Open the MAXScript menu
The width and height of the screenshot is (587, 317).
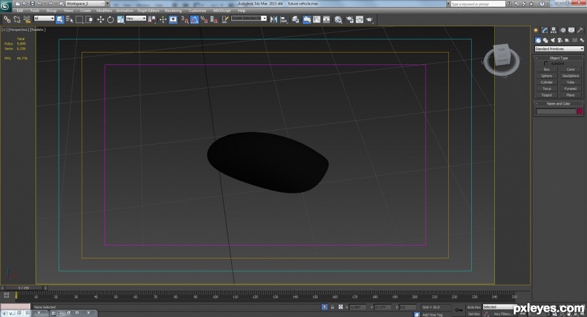(x=222, y=11)
